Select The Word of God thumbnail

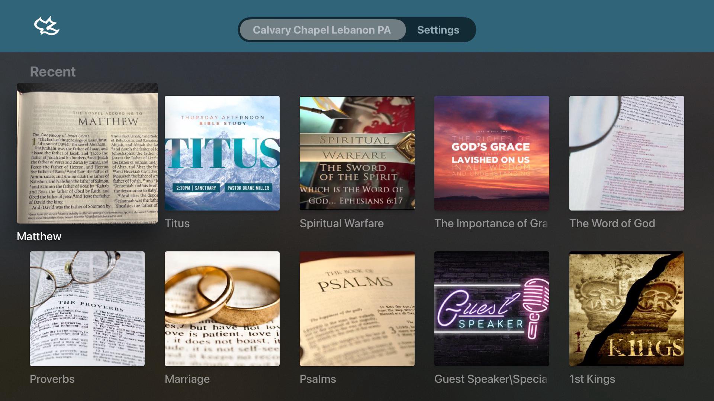coord(627,153)
